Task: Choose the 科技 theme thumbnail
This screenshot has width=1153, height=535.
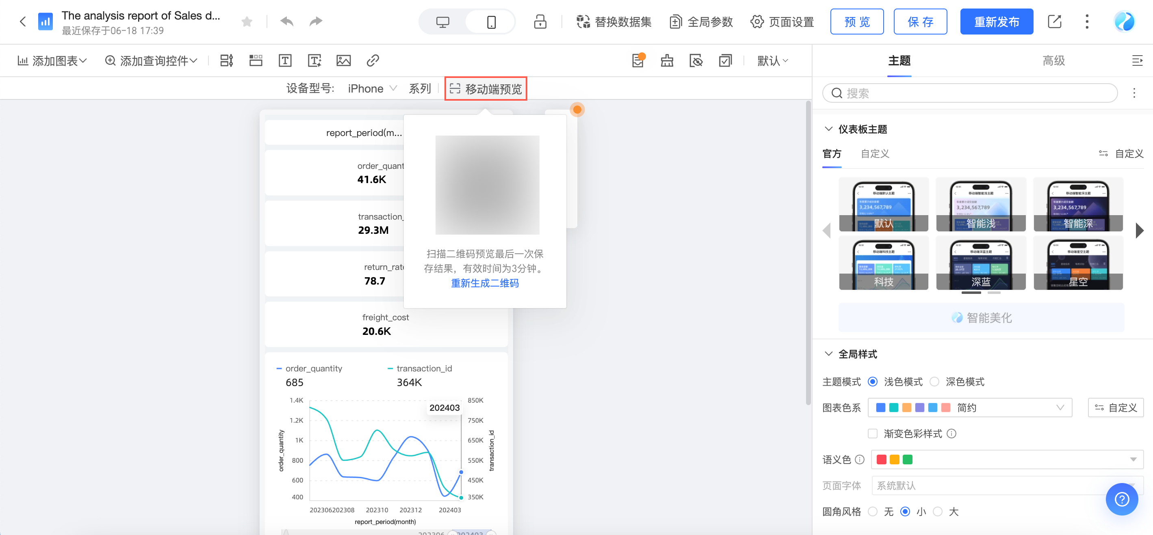Action: click(884, 263)
